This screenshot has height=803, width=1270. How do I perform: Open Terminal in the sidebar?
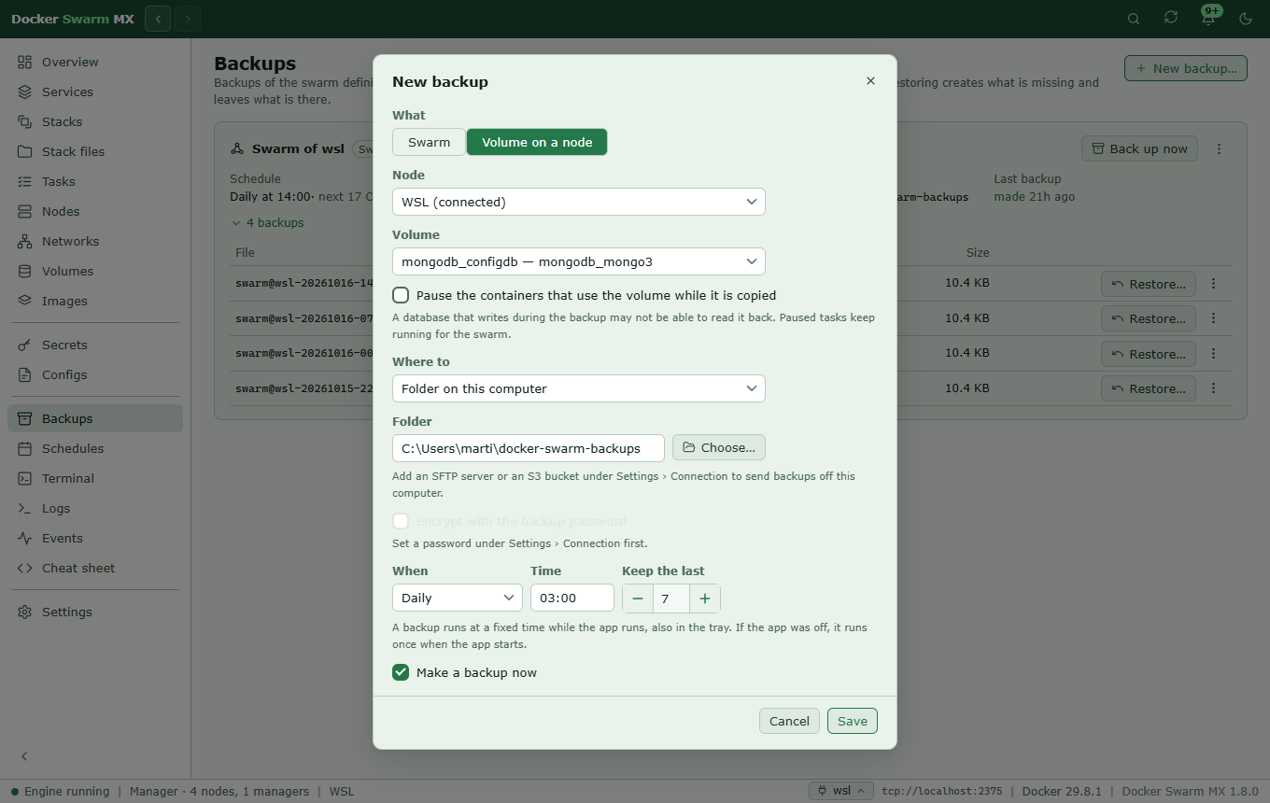click(x=95, y=478)
